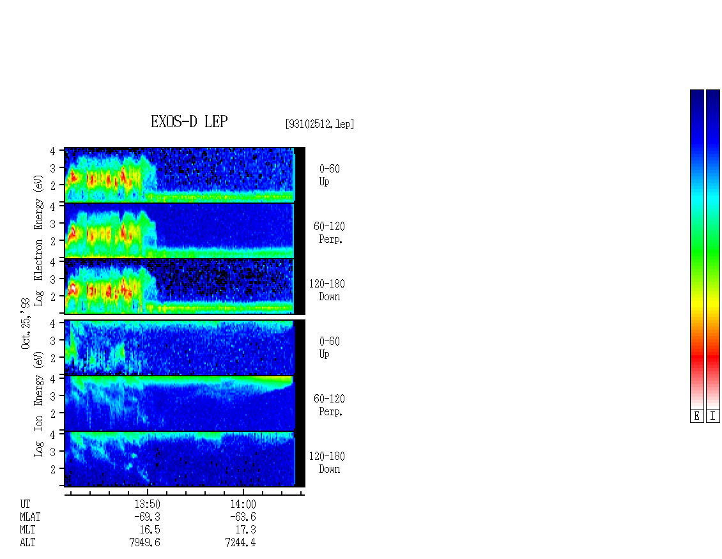Click the time-axis major tick above 14:00
The image size is (722, 559).
tap(243, 491)
